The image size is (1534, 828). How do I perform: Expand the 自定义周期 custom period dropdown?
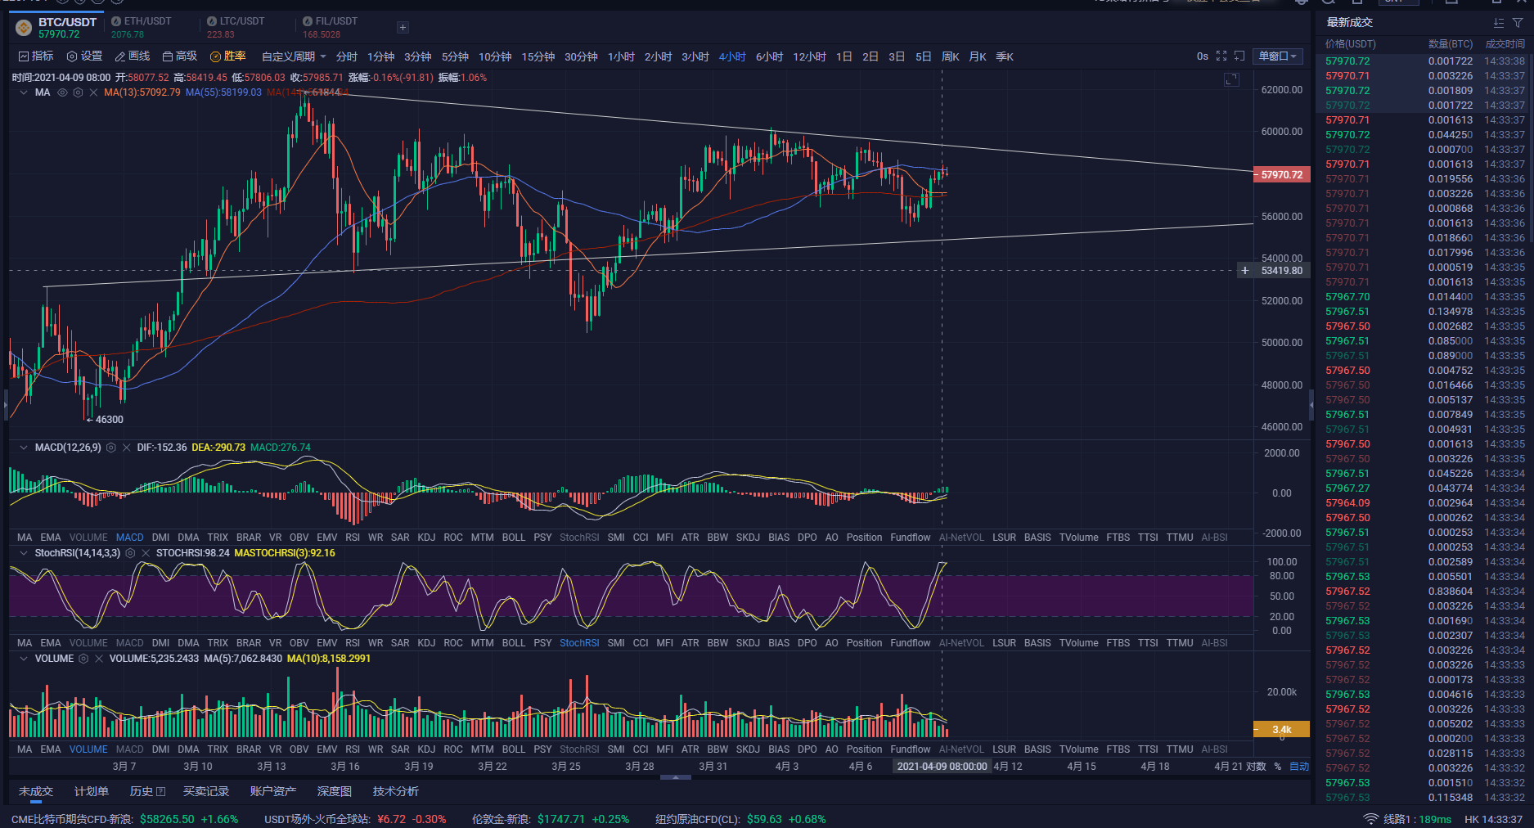point(294,56)
